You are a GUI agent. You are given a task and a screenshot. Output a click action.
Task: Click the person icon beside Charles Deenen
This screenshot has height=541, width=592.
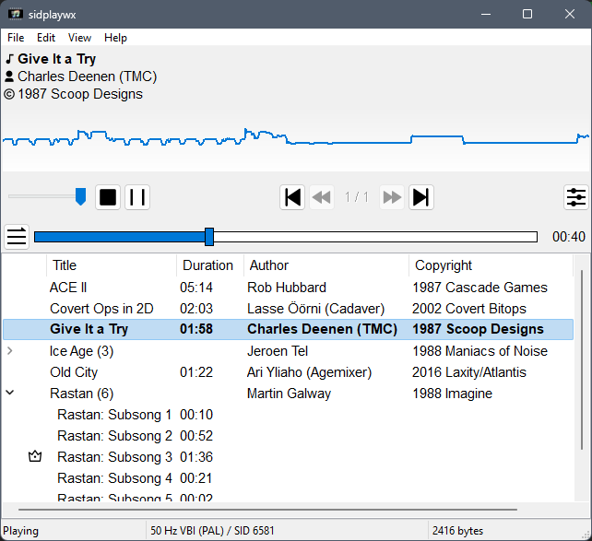[x=9, y=76]
